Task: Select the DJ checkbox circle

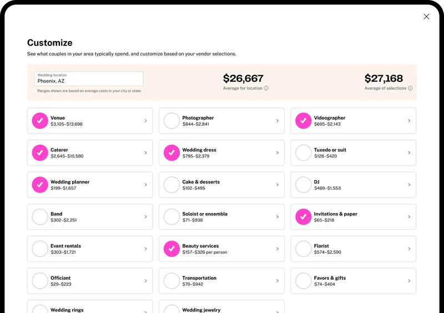Action: (x=303, y=184)
